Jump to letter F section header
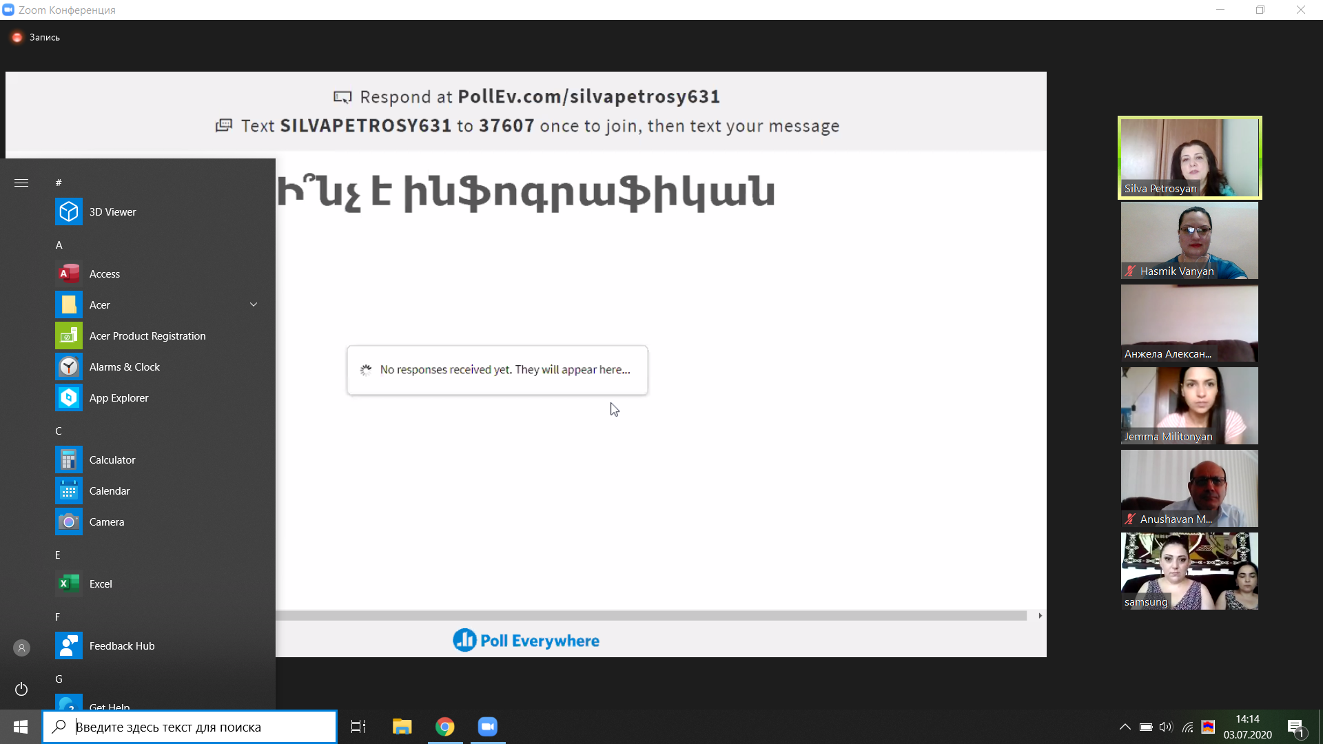Viewport: 1323px width, 744px height. point(58,617)
